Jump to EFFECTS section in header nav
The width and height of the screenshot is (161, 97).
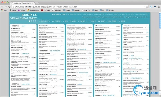coord(117,14)
